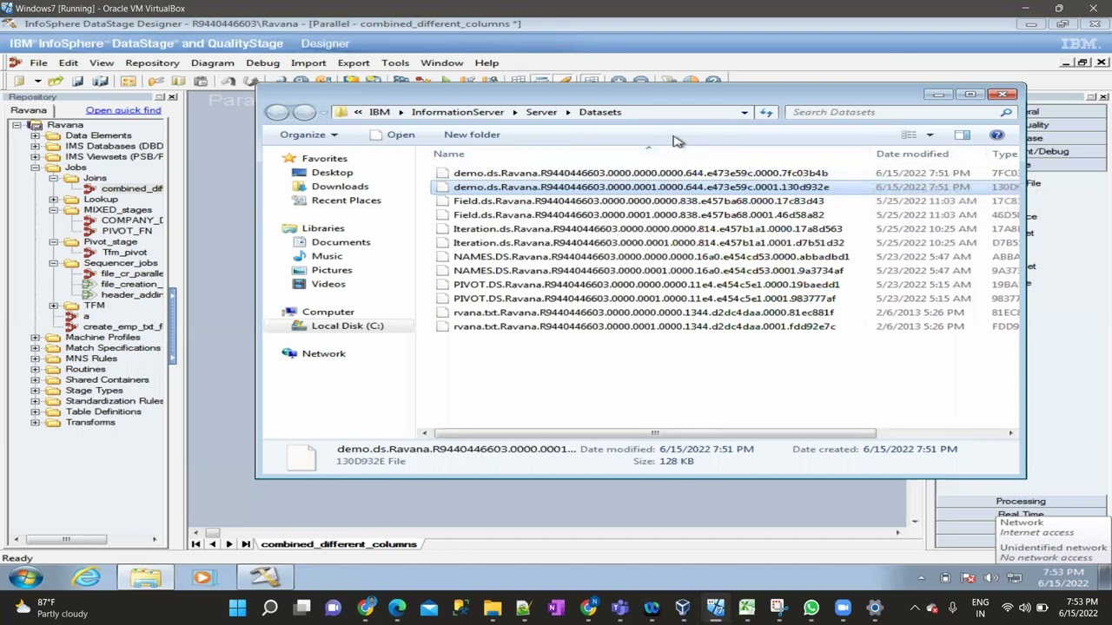
Task: Select the PIVOT_FN job in Repository
Action: [127, 231]
